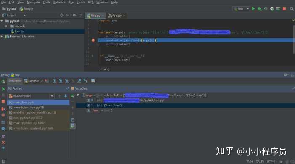Click the editor vertical scrollbar
295x164 pixels.
(294, 40)
